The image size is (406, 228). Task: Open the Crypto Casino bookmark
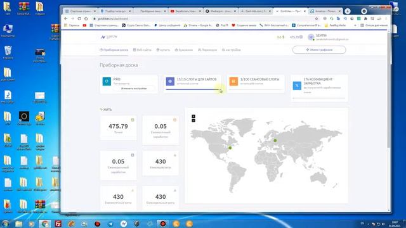[136, 25]
